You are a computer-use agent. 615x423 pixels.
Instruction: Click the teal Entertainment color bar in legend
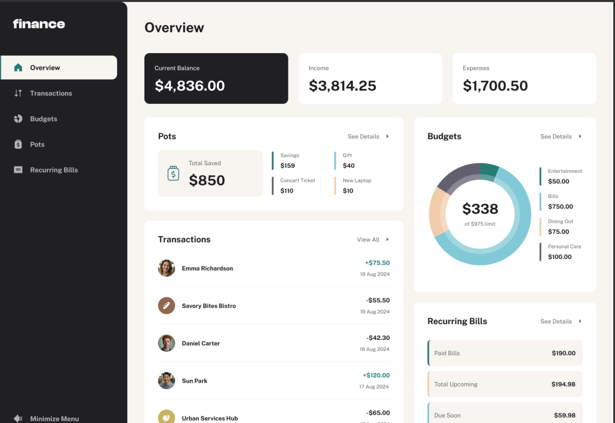tap(540, 176)
